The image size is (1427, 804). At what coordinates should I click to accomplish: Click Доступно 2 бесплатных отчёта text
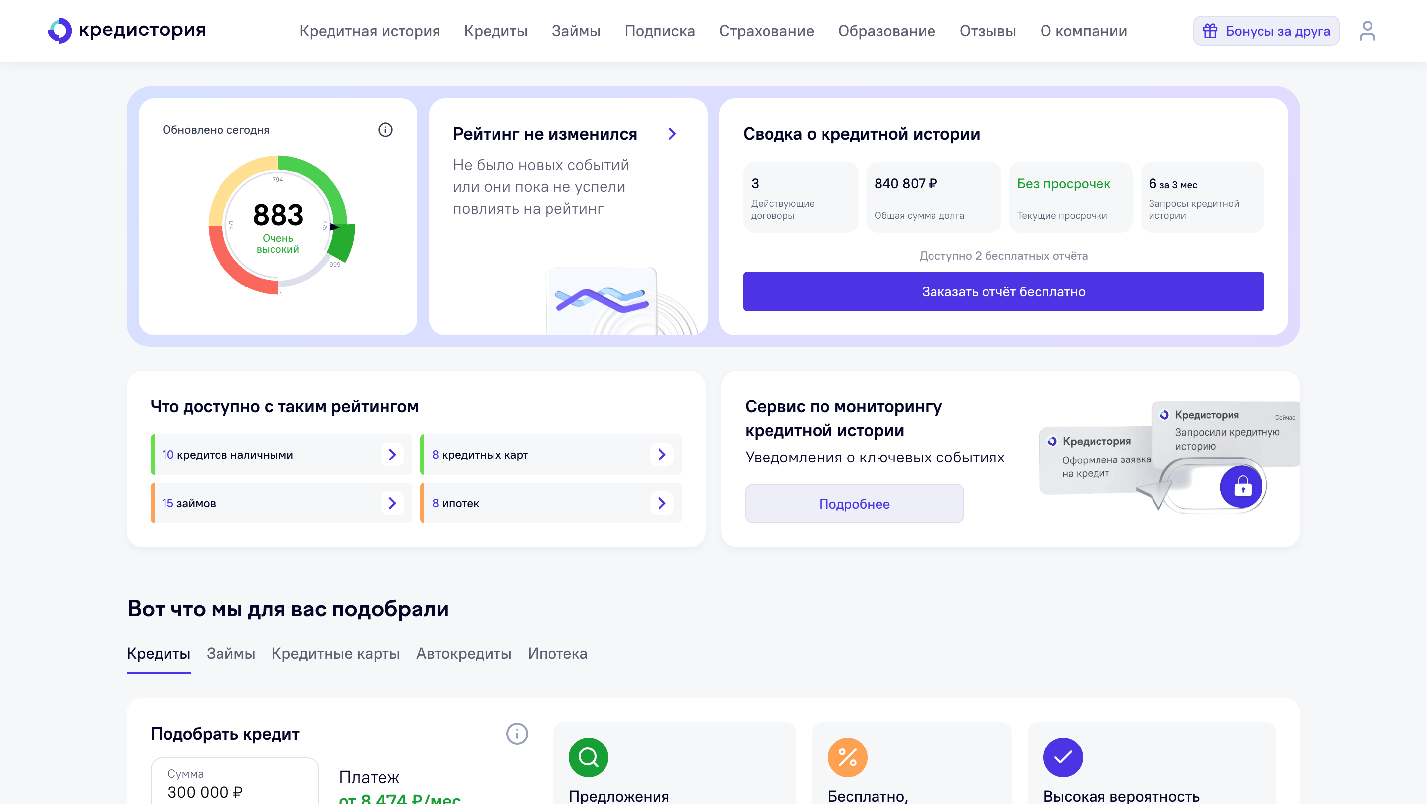[x=1003, y=255]
